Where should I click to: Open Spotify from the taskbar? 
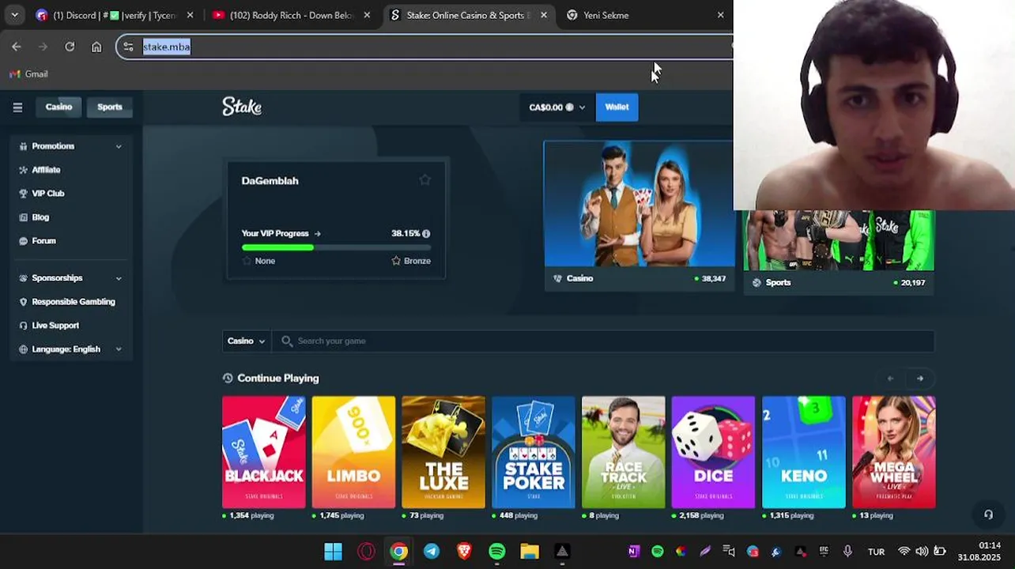tap(496, 552)
